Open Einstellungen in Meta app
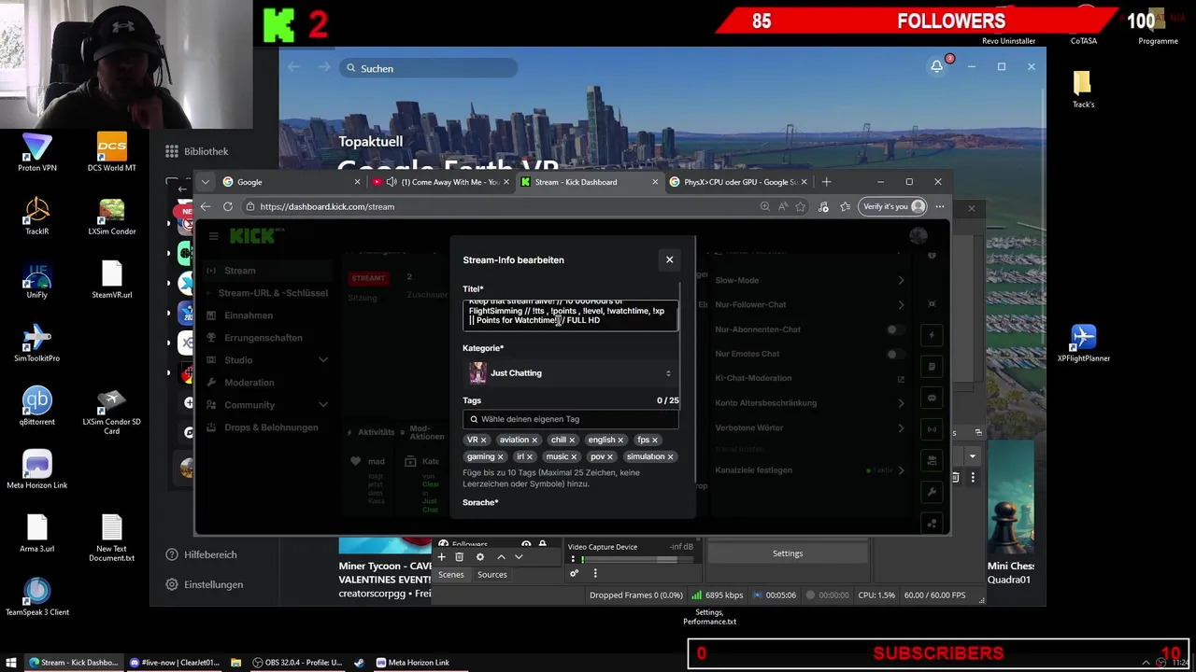Image resolution: width=1196 pixels, height=672 pixels. click(205, 584)
